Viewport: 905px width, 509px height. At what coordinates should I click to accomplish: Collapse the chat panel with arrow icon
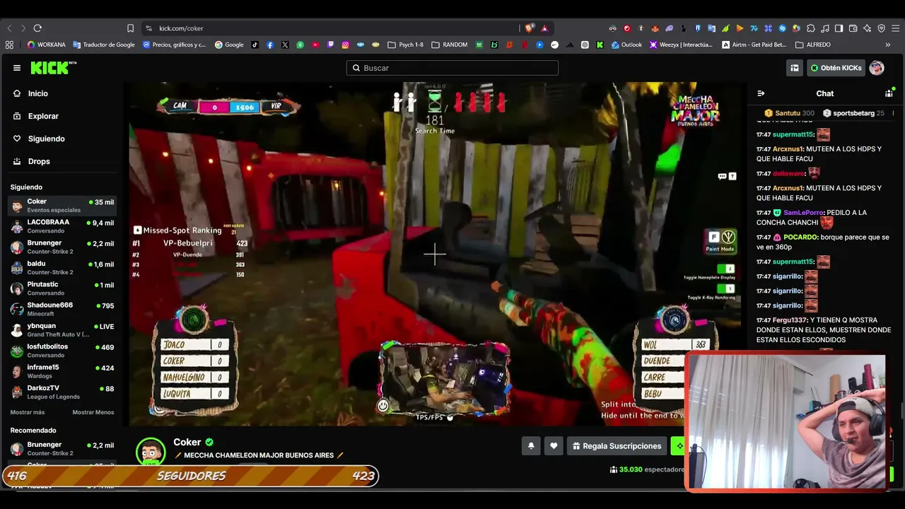[x=761, y=93]
